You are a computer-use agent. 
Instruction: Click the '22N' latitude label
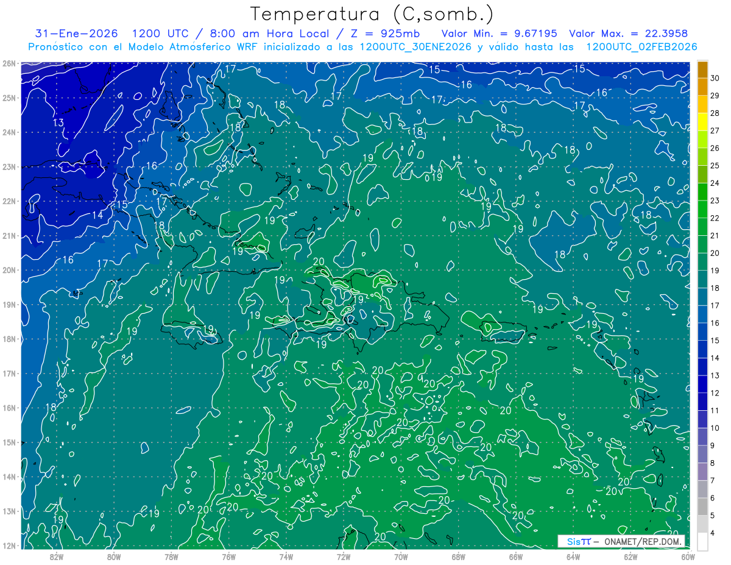click(x=9, y=201)
